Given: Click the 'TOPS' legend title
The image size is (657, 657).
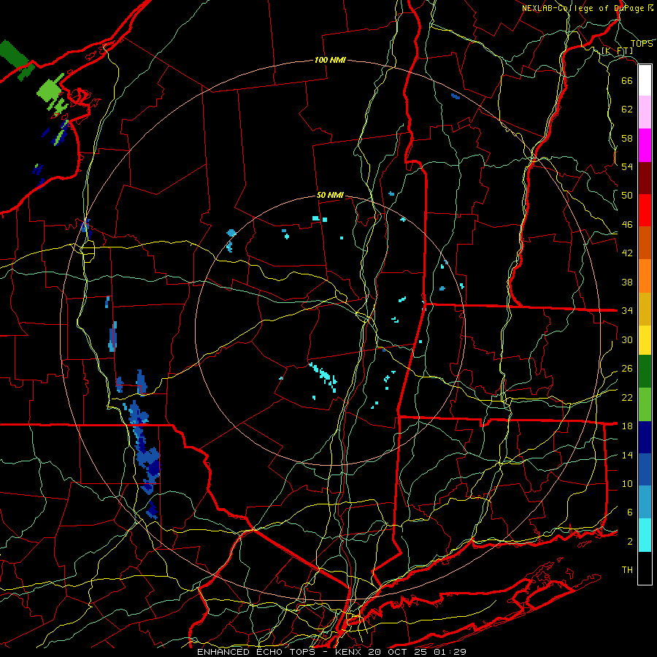Looking at the screenshot, I should coord(642,44).
